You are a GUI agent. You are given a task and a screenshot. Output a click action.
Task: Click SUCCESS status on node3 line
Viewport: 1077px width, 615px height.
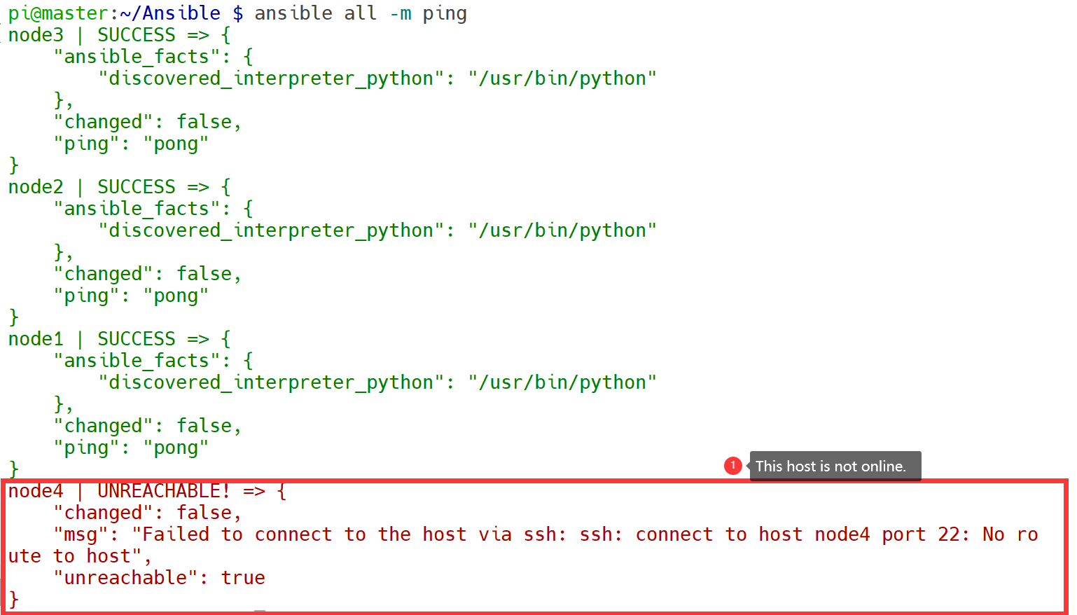[137, 35]
